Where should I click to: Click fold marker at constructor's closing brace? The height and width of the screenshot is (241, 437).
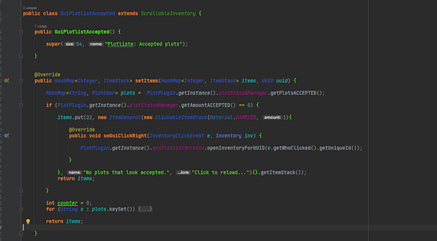(x=21, y=57)
